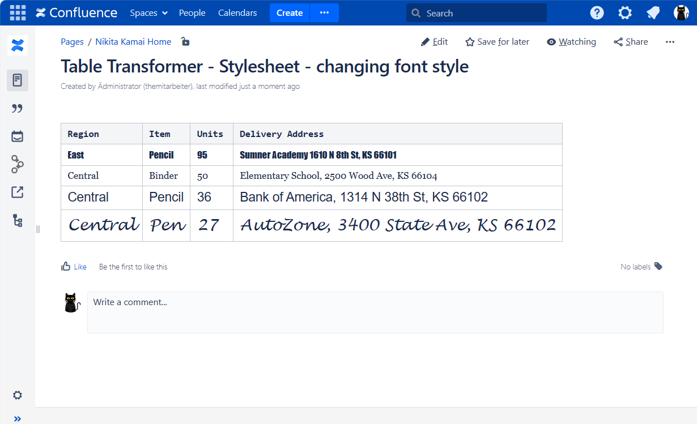Open the app switcher grid icon
The width and height of the screenshot is (697, 424).
pyautogui.click(x=18, y=12)
